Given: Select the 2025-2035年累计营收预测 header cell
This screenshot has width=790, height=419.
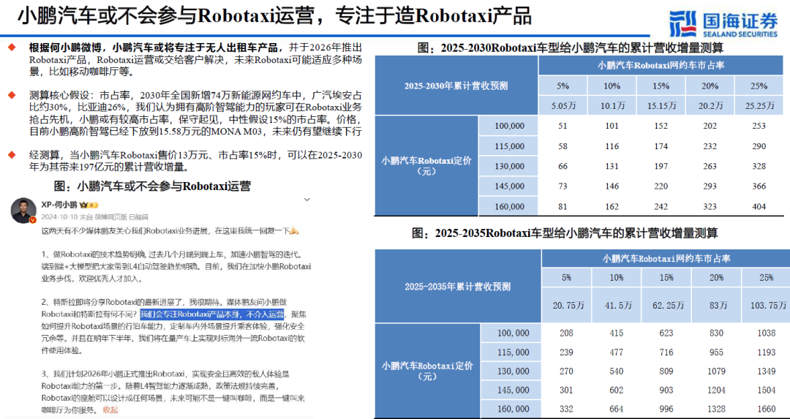Looking at the screenshot, I should (457, 287).
